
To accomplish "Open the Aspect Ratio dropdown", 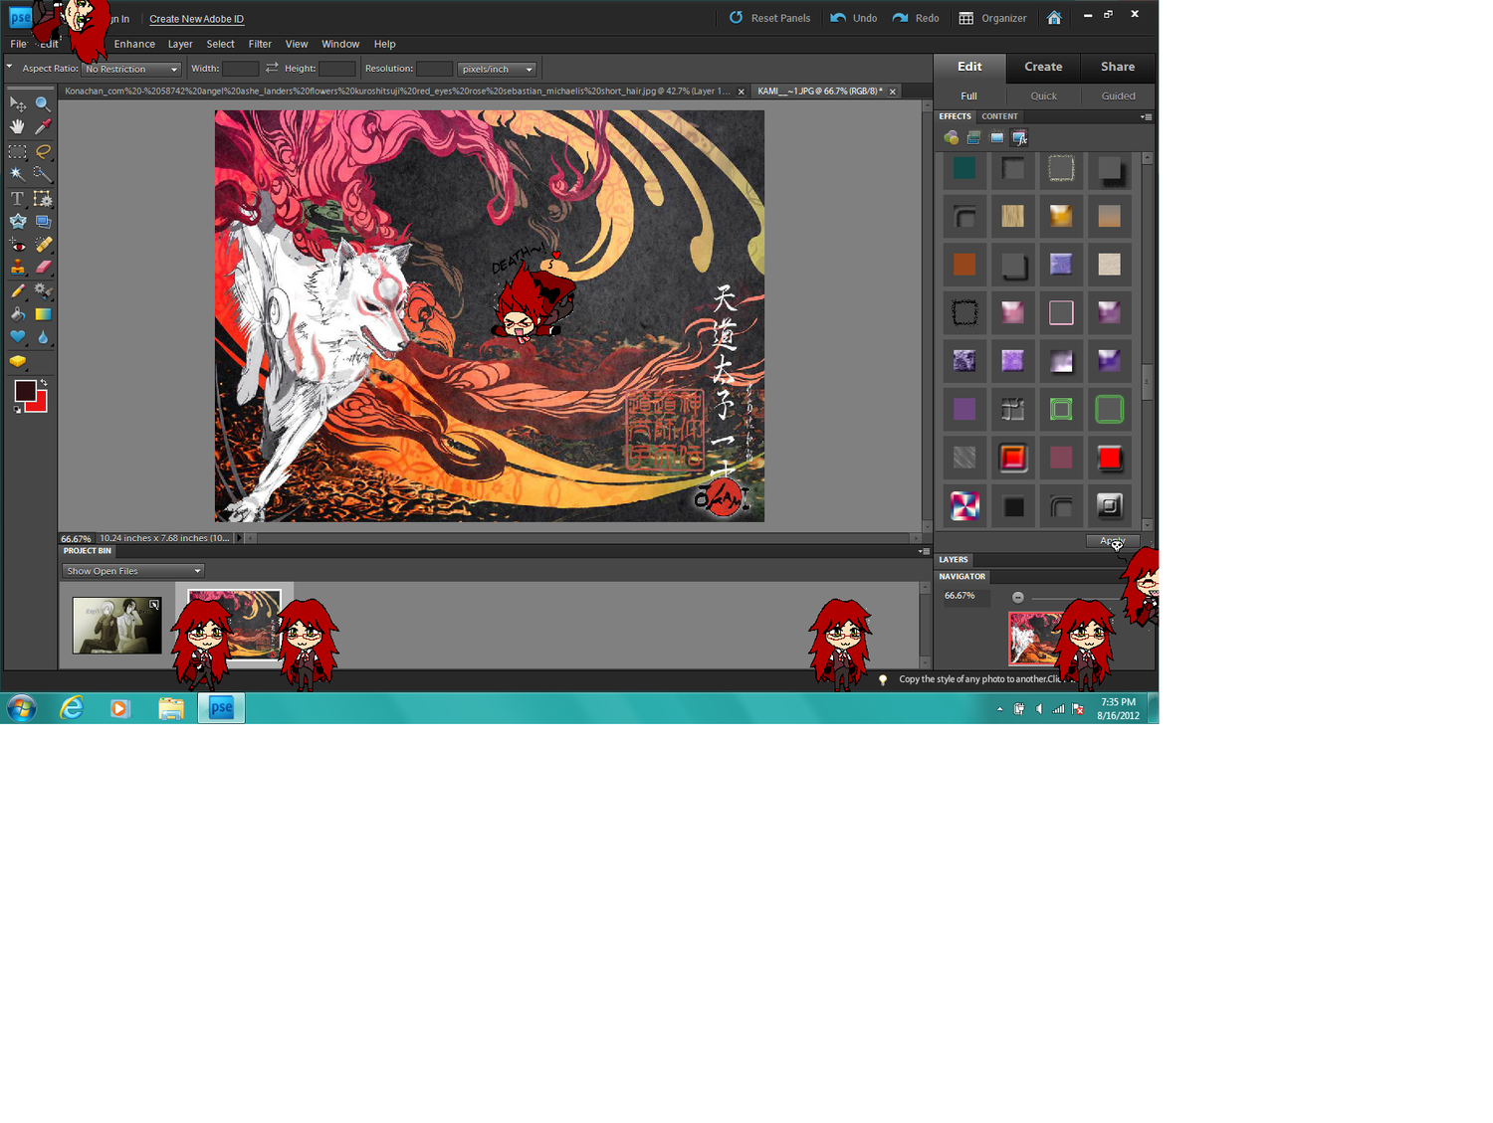I will [x=131, y=70].
